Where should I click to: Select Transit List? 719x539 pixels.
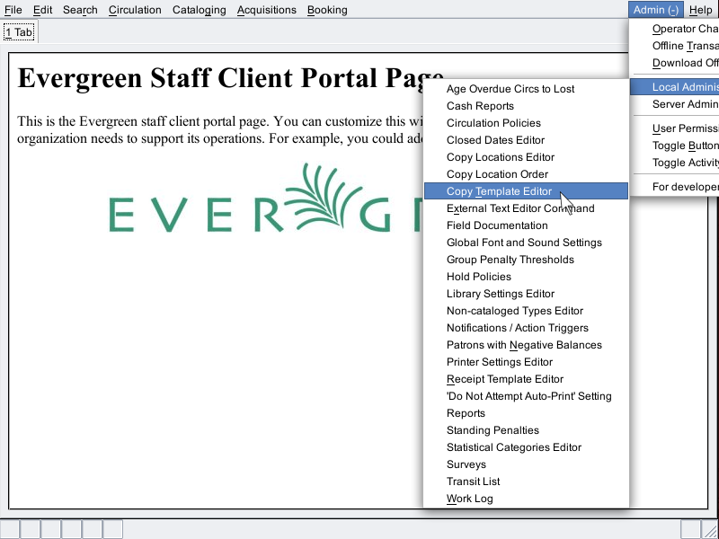click(526, 482)
